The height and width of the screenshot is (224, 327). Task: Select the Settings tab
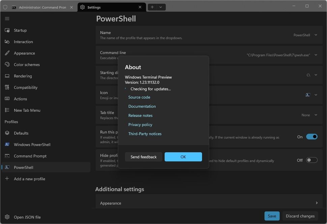[93, 7]
